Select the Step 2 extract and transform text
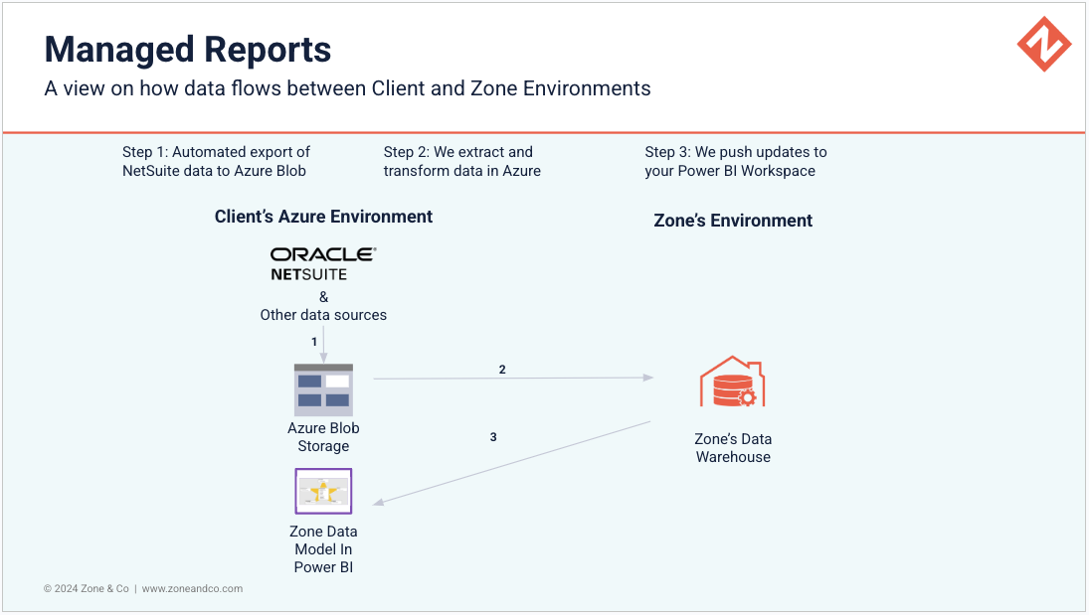The image size is (1089, 615). (461, 161)
